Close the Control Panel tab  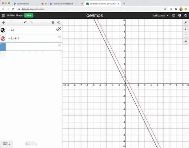(x=46, y=4)
